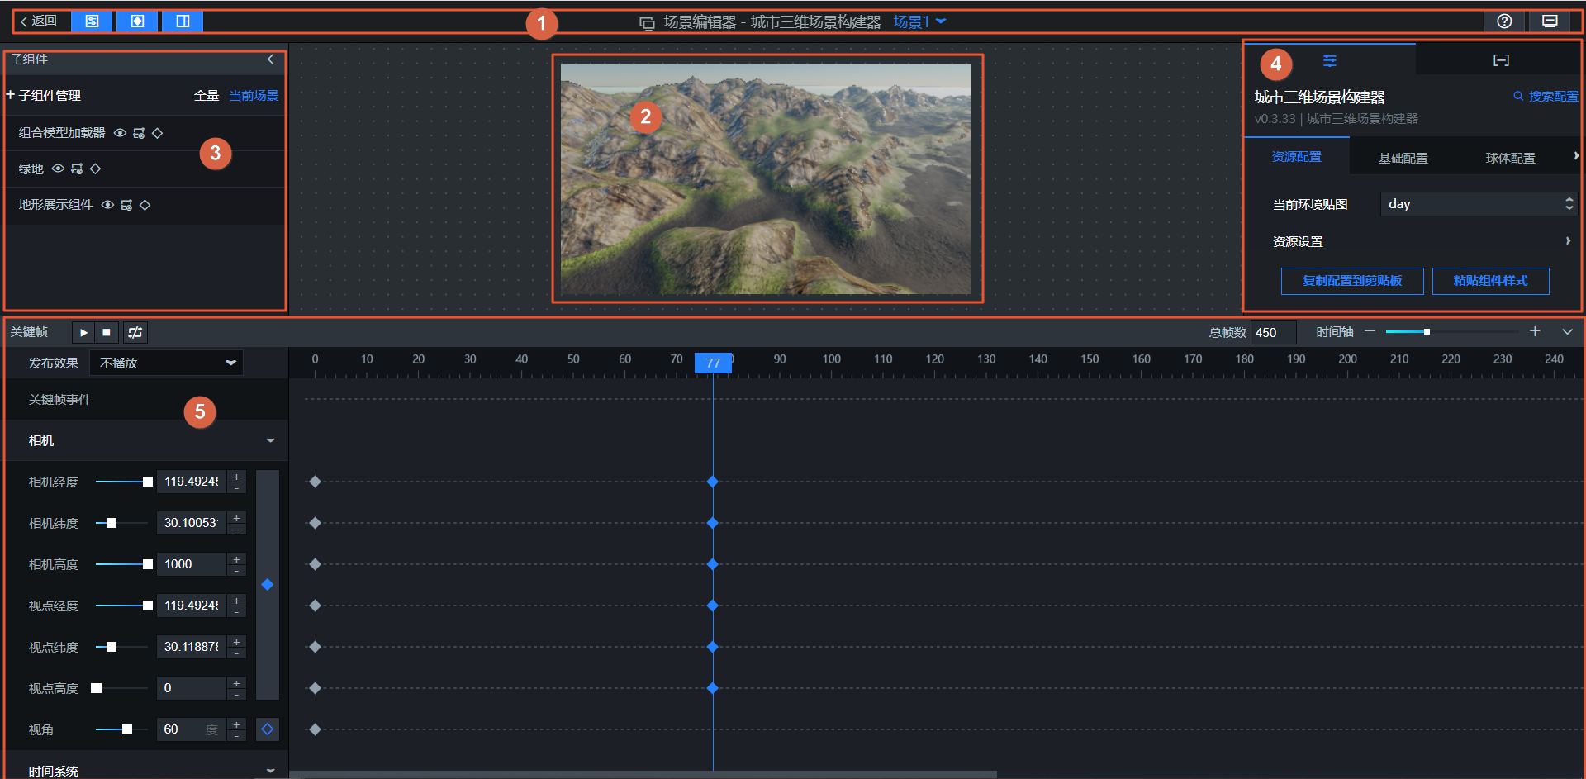
Task: Collapse the 子组件 panel with its chevron
Action: [x=270, y=59]
